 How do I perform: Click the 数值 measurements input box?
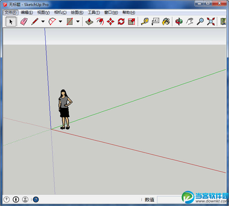click(169, 200)
